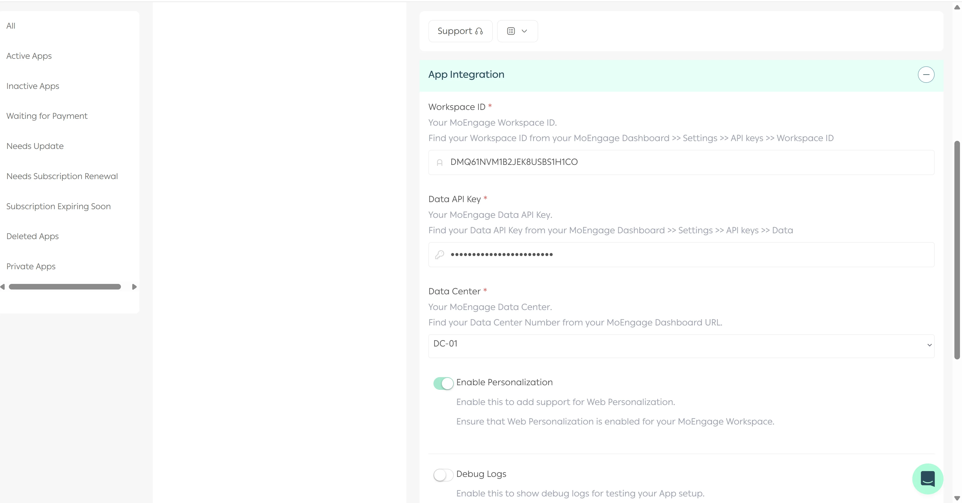Click the page scroll-down arrow
Screen dimensions: 962x503
click(957, 498)
